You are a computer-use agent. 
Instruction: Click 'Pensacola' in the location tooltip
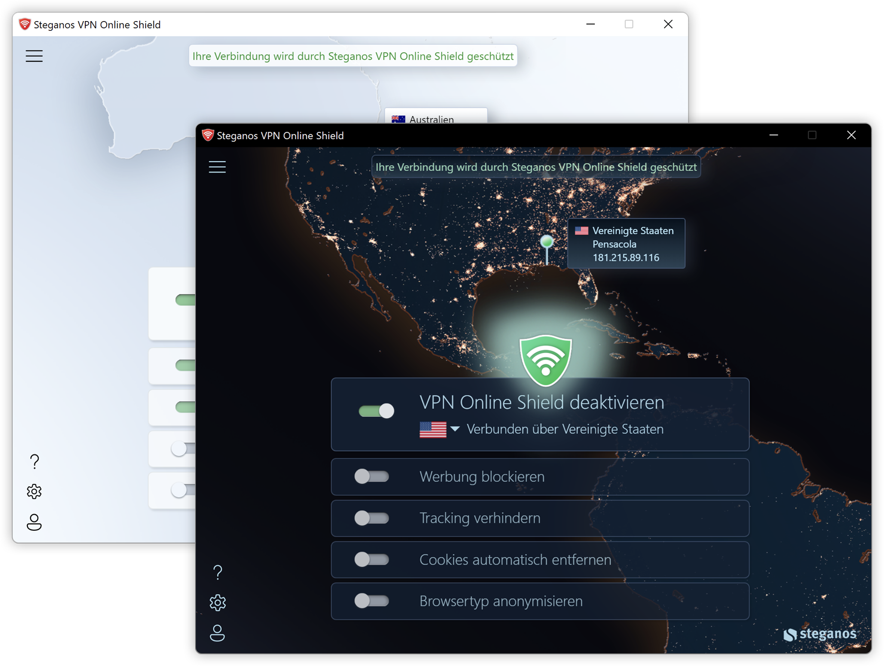614,244
